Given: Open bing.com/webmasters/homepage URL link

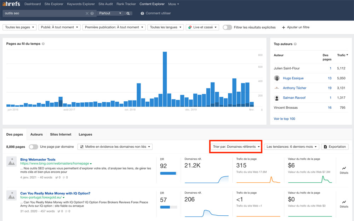Looking at the screenshot, I should [x=55, y=163].
